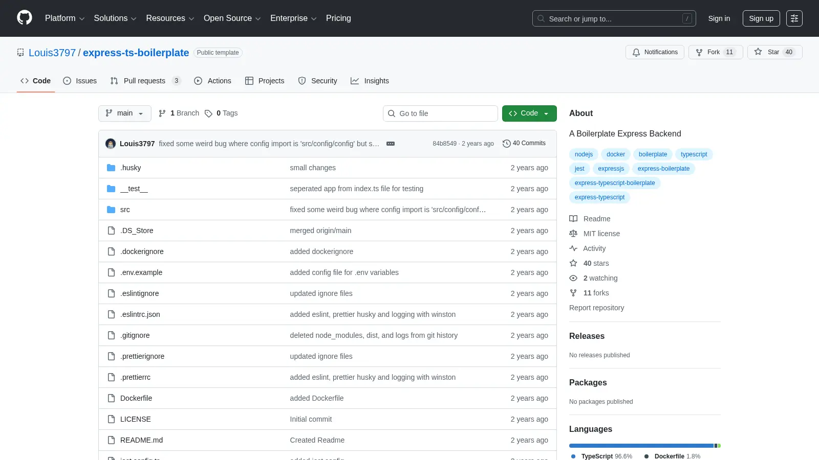
Task: Open the .eslintrc.json file
Action: tap(140, 314)
